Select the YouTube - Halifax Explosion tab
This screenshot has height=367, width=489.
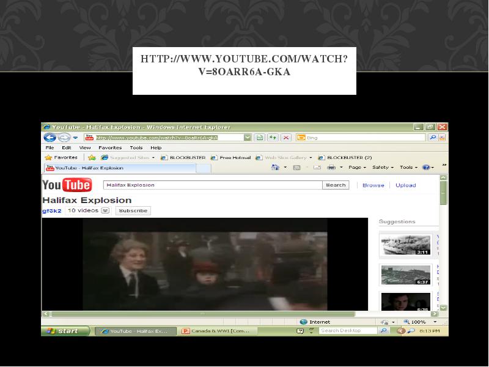click(x=120, y=168)
